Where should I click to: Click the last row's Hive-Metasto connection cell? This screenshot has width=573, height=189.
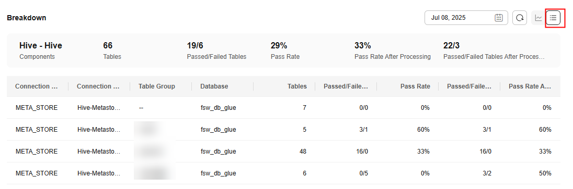click(x=99, y=173)
